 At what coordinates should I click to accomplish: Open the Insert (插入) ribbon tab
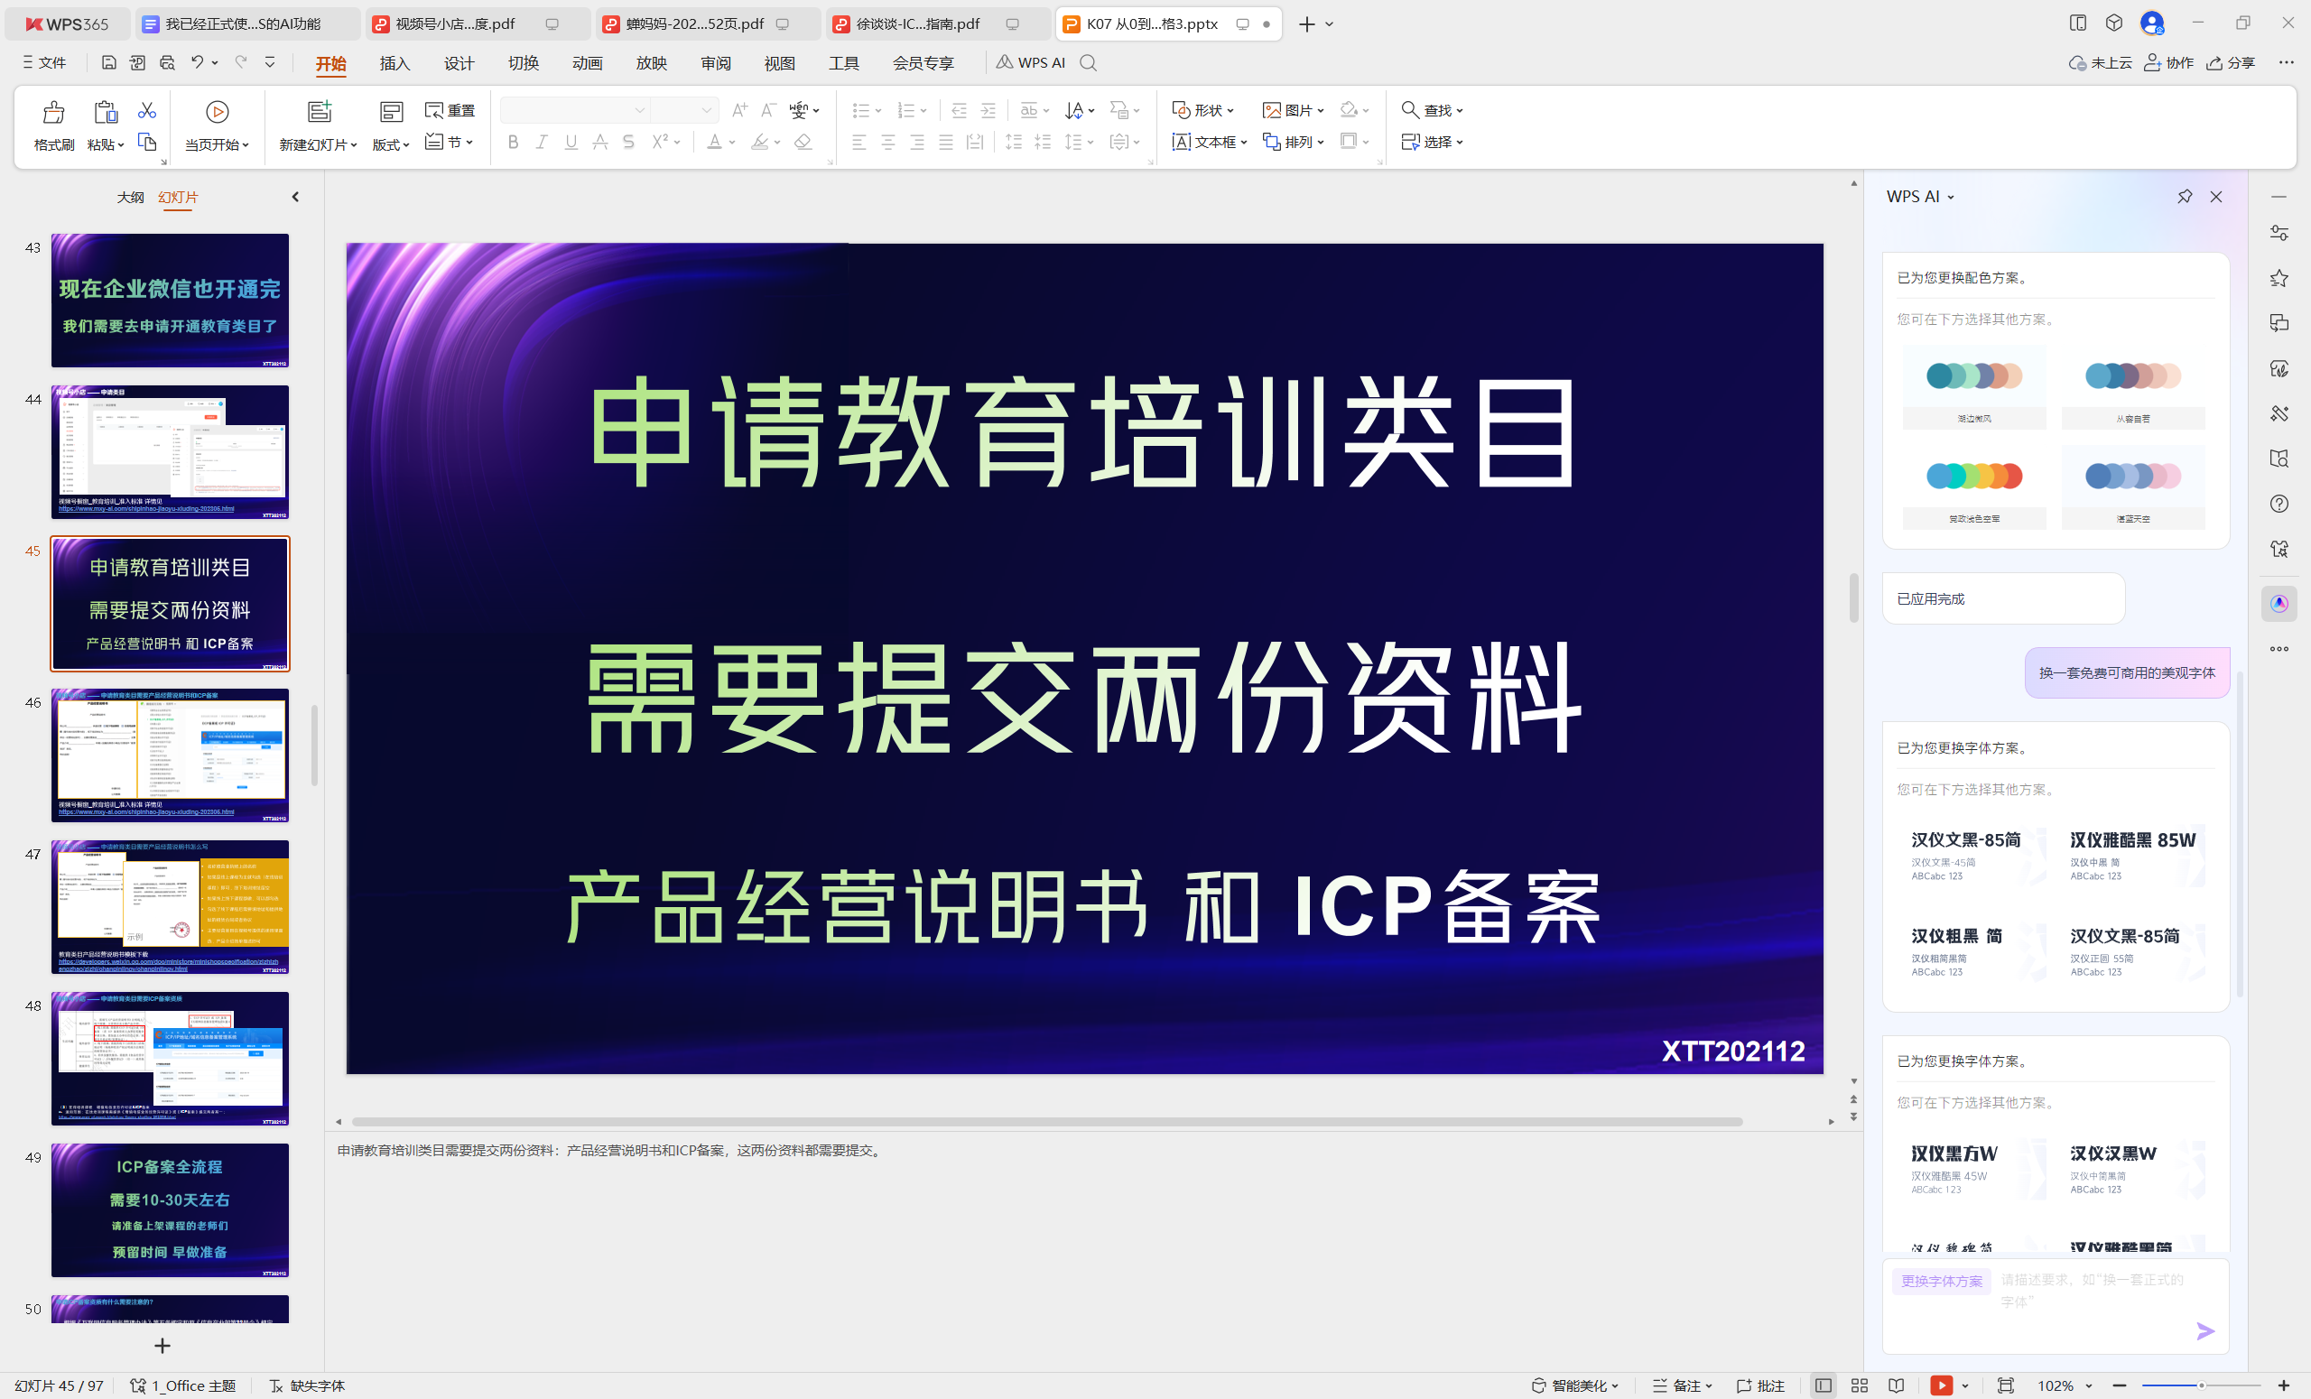click(x=394, y=63)
